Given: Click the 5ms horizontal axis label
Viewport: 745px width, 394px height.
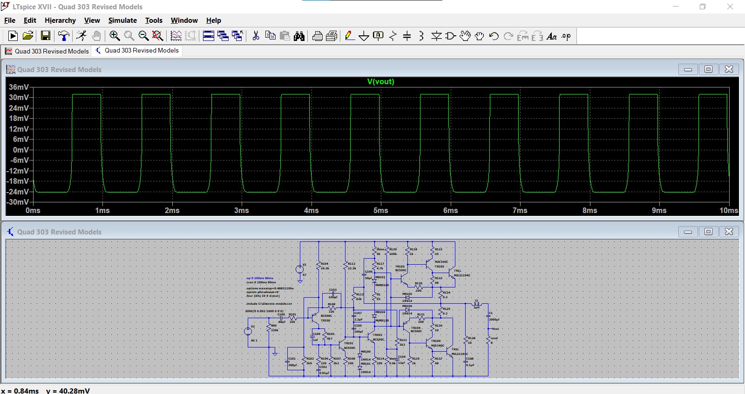Looking at the screenshot, I should [x=381, y=210].
